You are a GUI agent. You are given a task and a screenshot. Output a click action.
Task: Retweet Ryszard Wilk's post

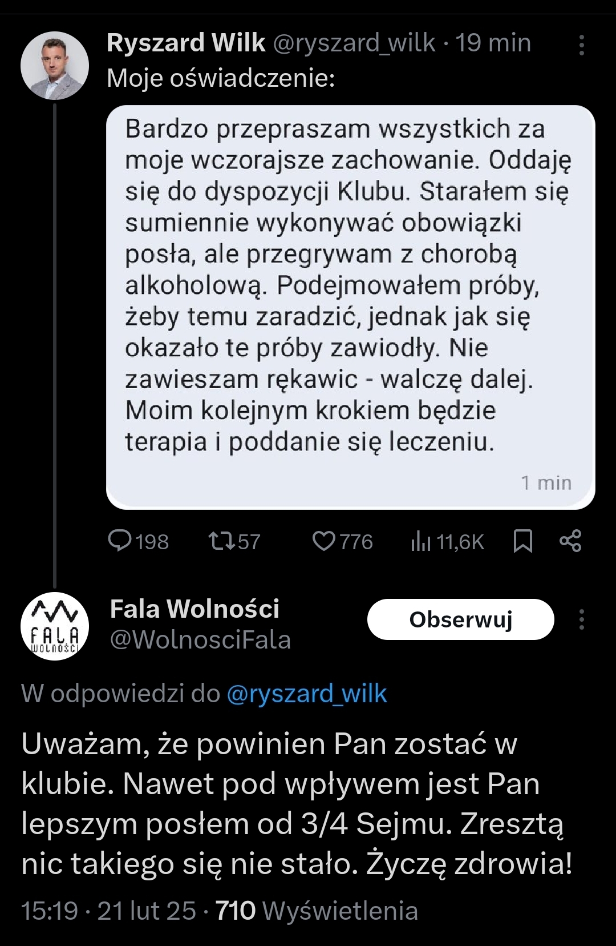(x=222, y=541)
